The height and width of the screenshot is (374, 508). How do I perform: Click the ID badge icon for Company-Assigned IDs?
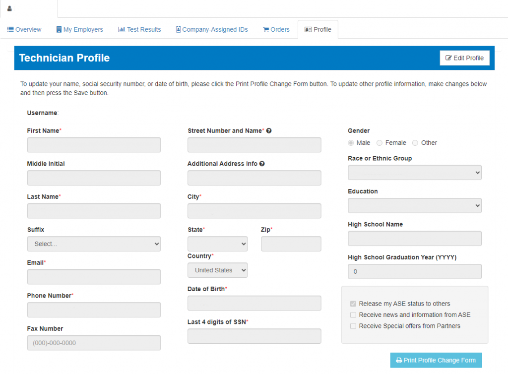[x=178, y=30]
